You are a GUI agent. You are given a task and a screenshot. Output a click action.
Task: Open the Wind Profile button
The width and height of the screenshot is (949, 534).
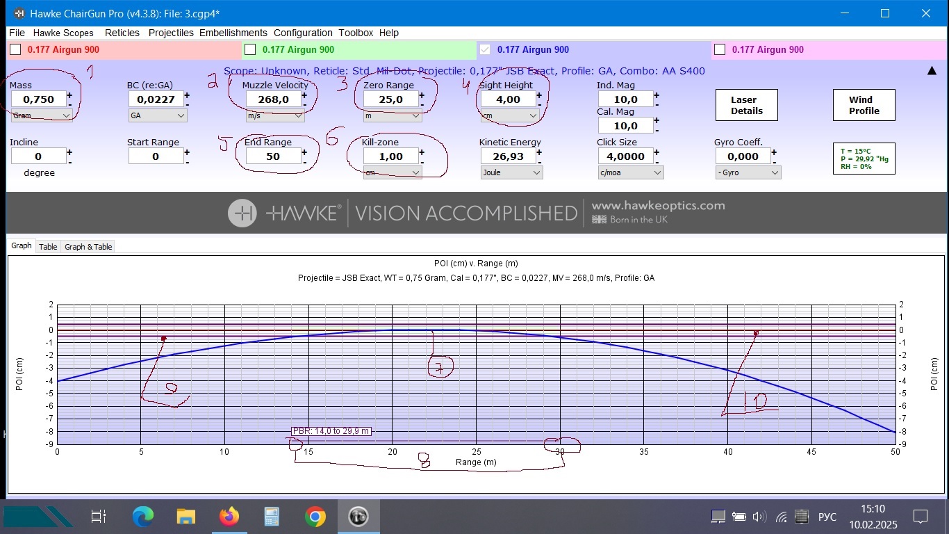tap(864, 105)
